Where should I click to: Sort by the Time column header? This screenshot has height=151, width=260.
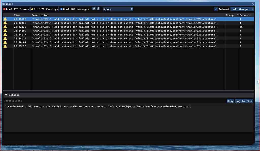[17, 15]
